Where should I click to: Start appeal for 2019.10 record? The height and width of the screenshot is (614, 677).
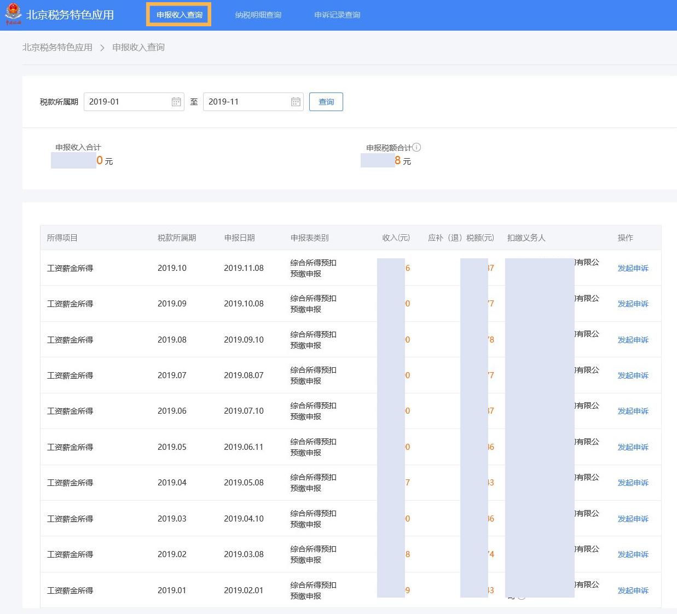click(x=633, y=268)
